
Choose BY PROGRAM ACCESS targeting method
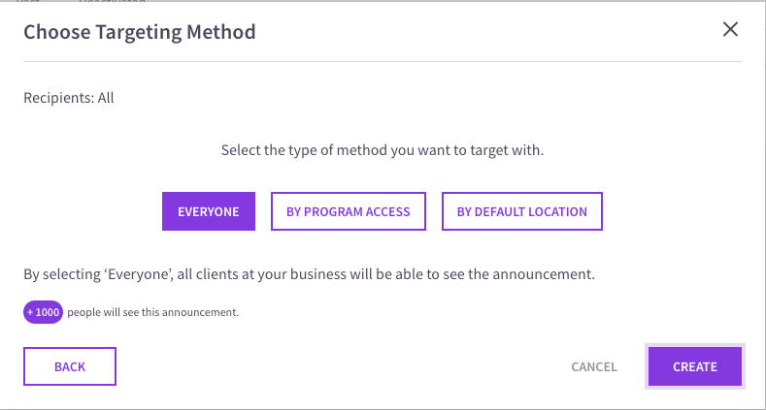coord(349,211)
